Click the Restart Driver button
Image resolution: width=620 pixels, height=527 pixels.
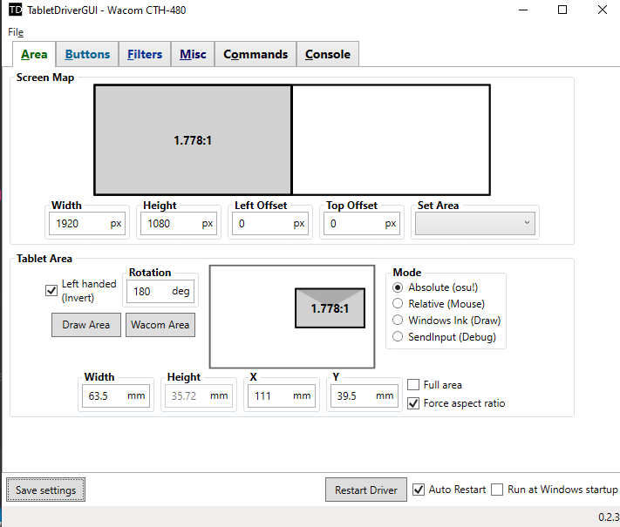tap(366, 490)
